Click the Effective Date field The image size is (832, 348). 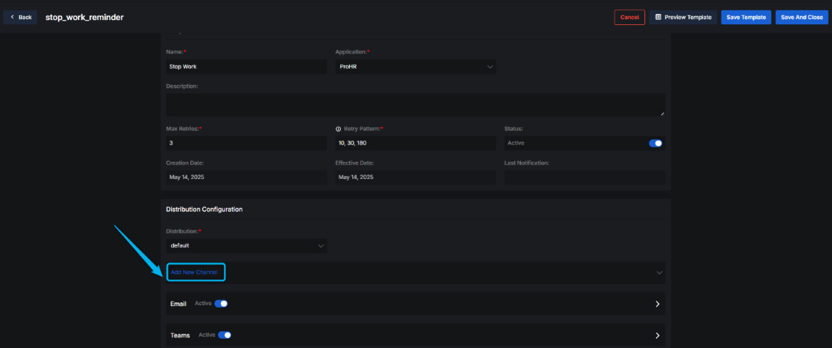tap(416, 178)
